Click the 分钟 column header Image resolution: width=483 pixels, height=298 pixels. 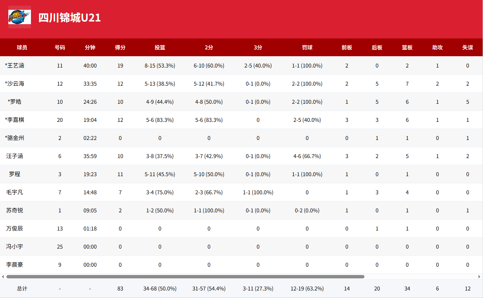90,48
